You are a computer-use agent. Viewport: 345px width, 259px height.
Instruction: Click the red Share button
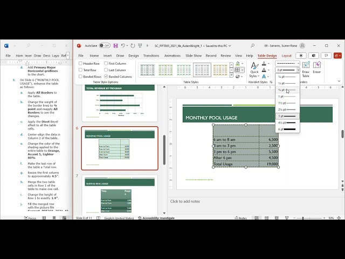[x=337, y=56]
